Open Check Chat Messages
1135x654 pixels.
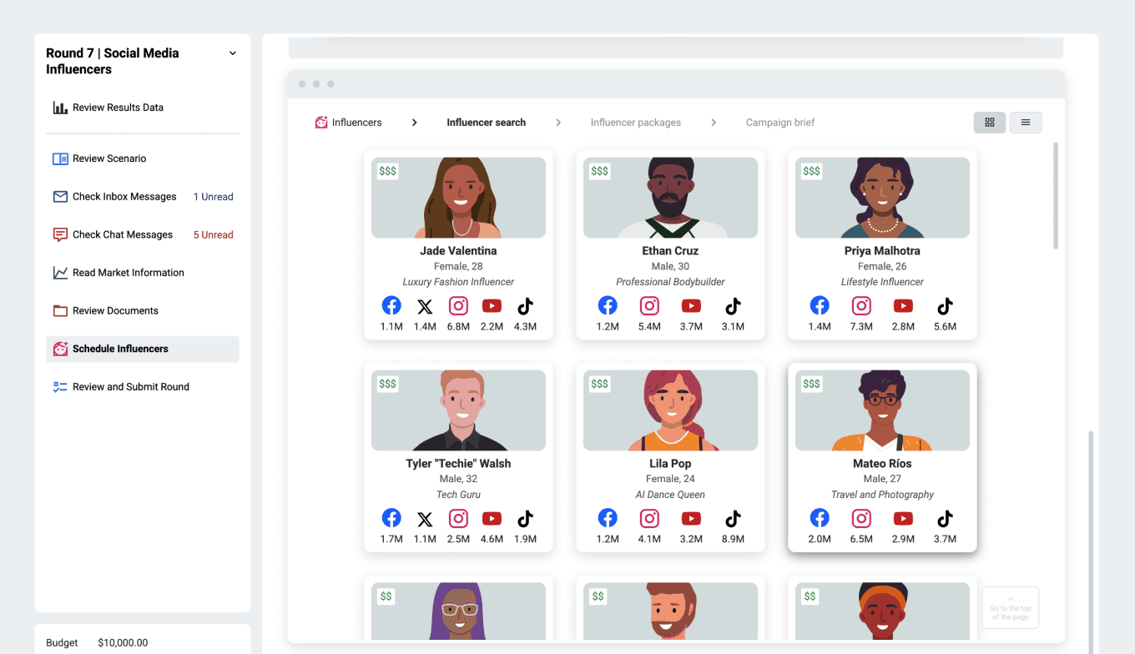(143, 234)
